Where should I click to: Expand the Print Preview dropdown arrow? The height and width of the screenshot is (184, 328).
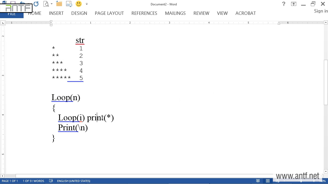[x=52, y=4]
